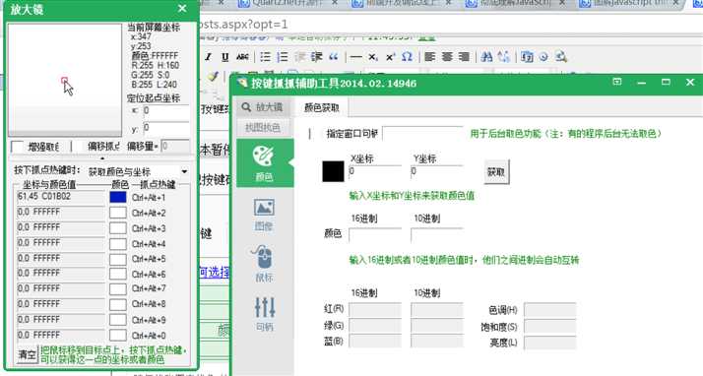Viewport: 703px width, 376px height.
Task: Pick the blue swatch beside Ctrl+Alt+1
Action: (118, 197)
